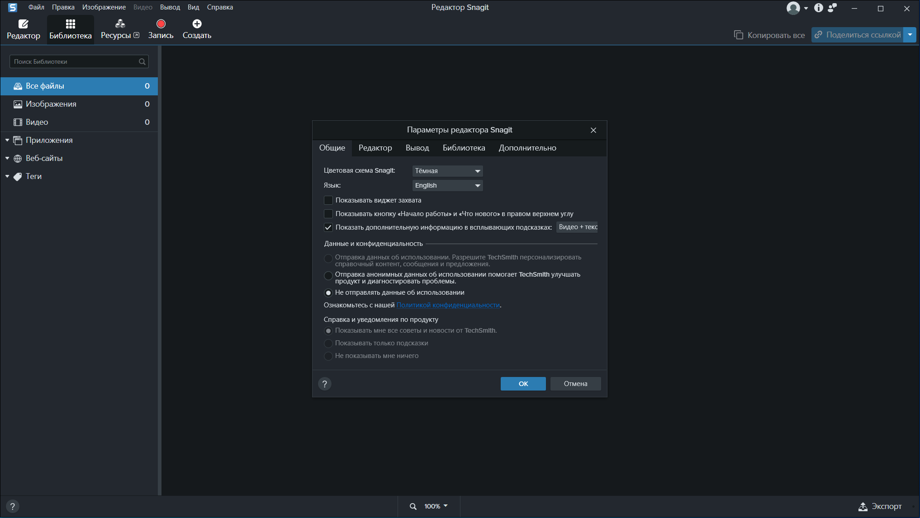Expand the Веб-сайты tree section
Viewport: 920px width, 518px height.
[x=7, y=158]
